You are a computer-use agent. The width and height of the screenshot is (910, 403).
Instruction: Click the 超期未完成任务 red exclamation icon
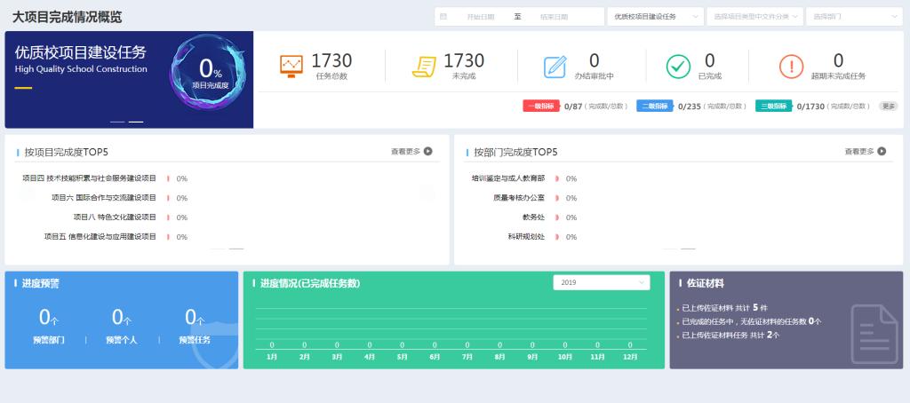point(791,67)
